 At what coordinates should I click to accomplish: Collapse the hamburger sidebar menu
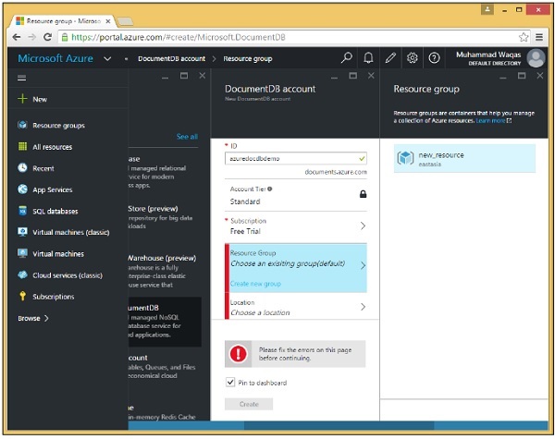pyautogui.click(x=22, y=78)
